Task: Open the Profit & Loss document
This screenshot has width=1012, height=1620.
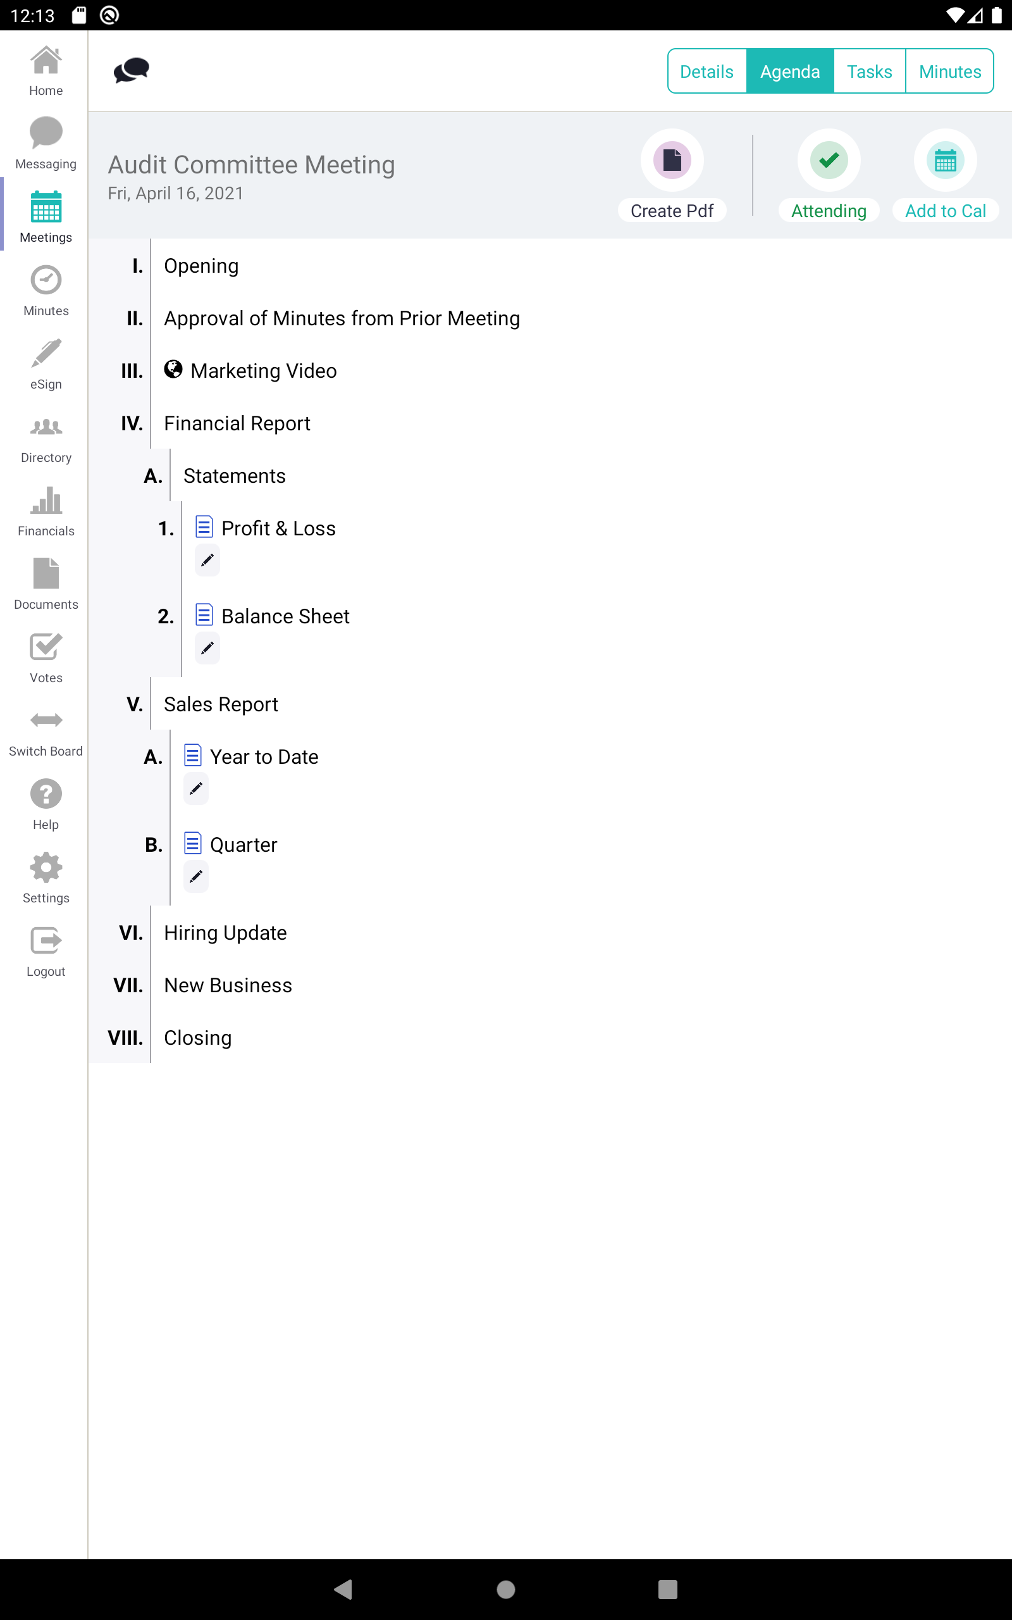Action: [266, 528]
